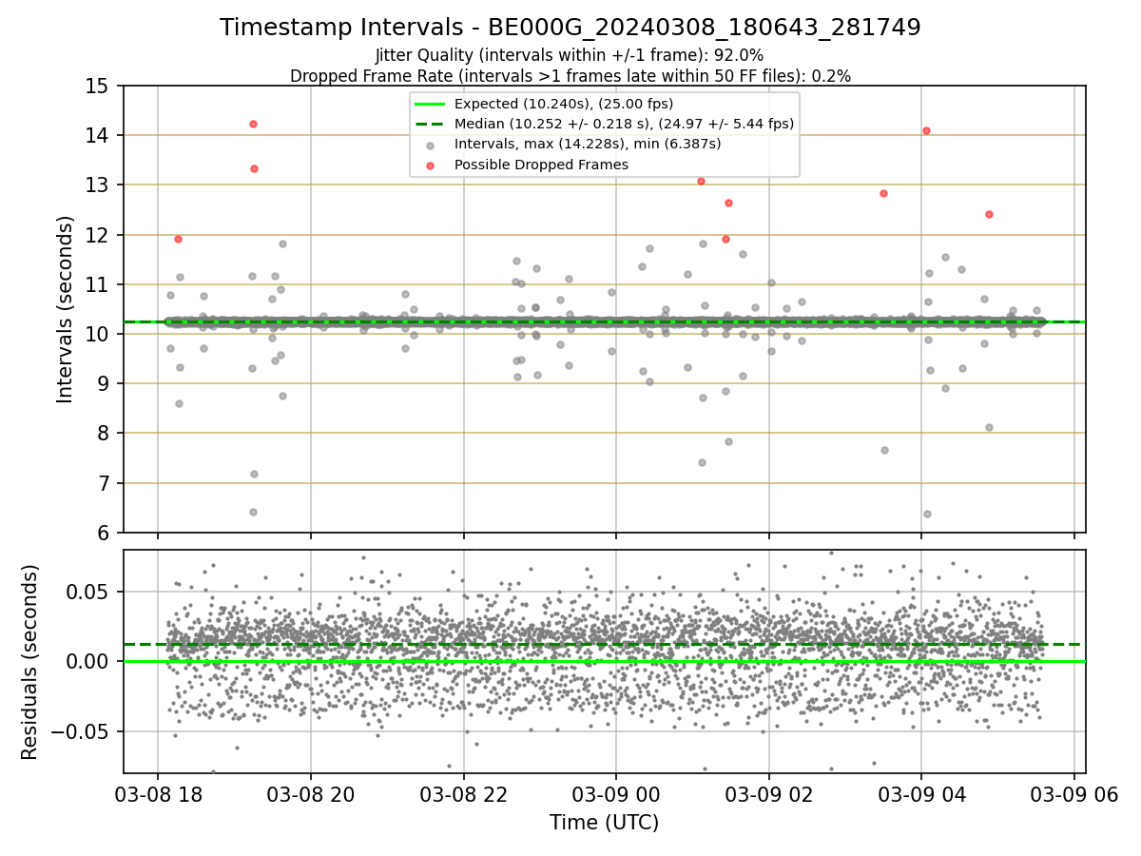The width and height of the screenshot is (1141, 856).
Task: Click the y-axis tick label '12'
Action: [97, 235]
